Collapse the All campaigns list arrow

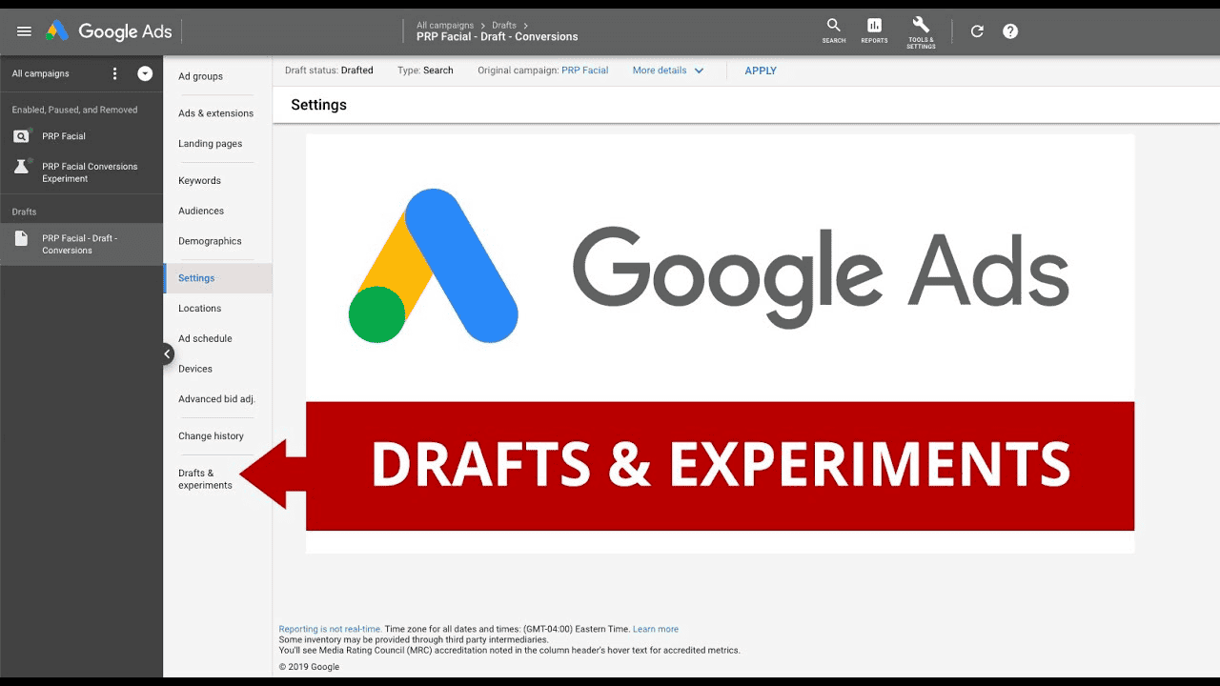coord(144,73)
